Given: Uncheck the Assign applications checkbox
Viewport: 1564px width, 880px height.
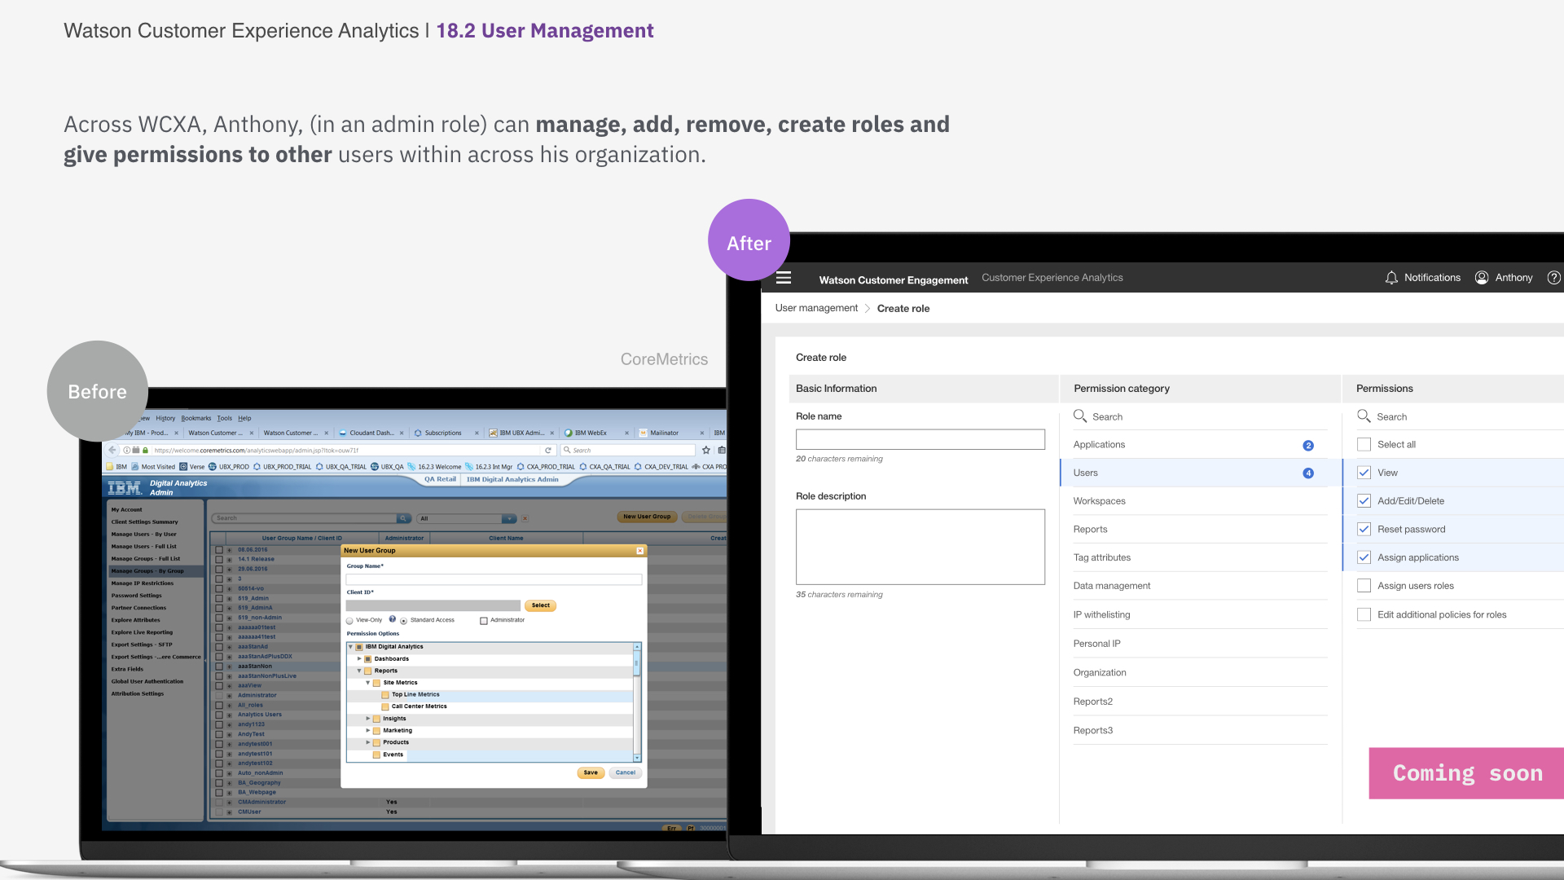Looking at the screenshot, I should (1364, 558).
